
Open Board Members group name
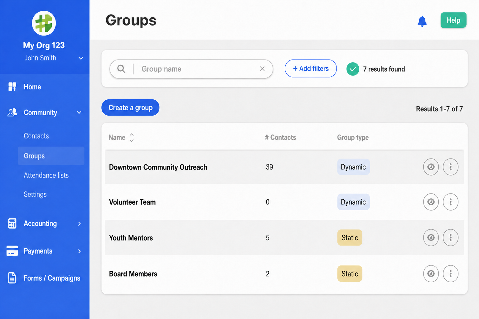133,274
